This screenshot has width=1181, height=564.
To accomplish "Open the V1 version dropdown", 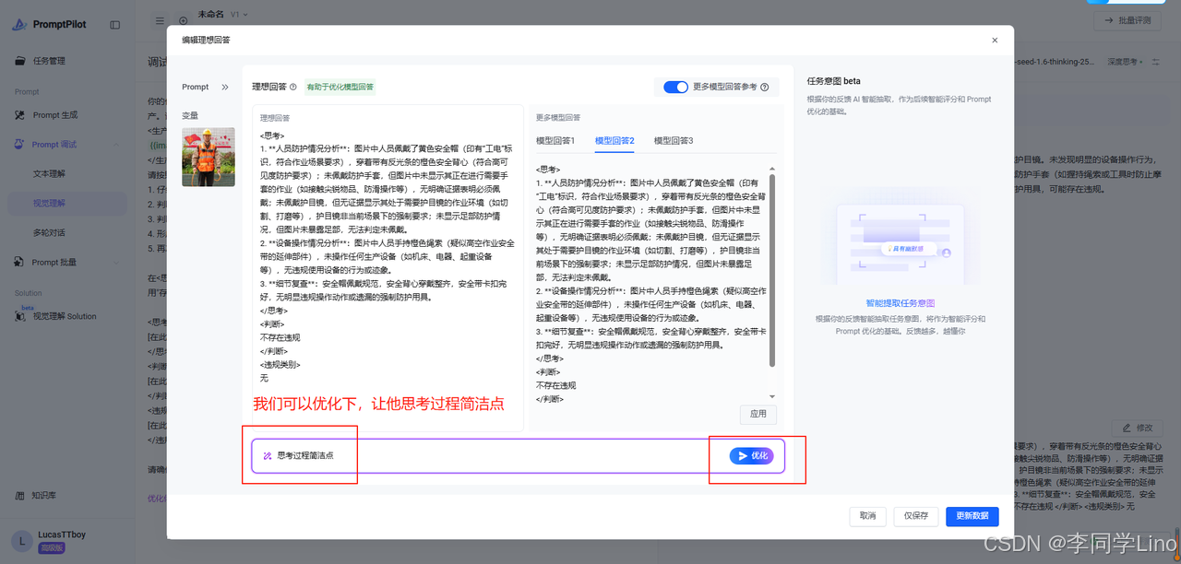I will 239,15.
